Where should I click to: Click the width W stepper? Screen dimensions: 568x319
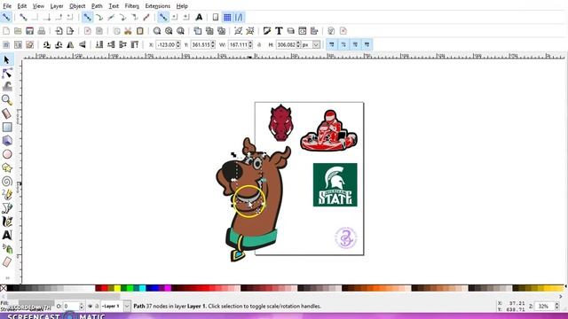250,44
